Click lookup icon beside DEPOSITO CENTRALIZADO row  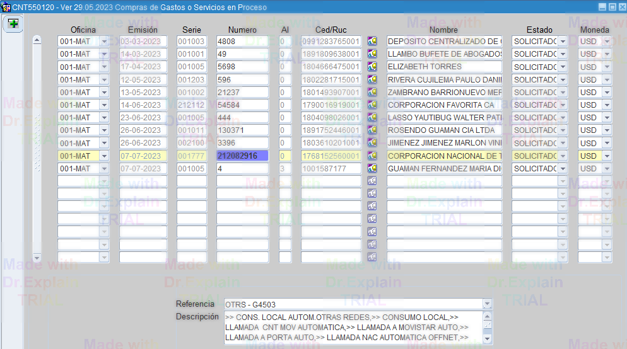click(372, 42)
